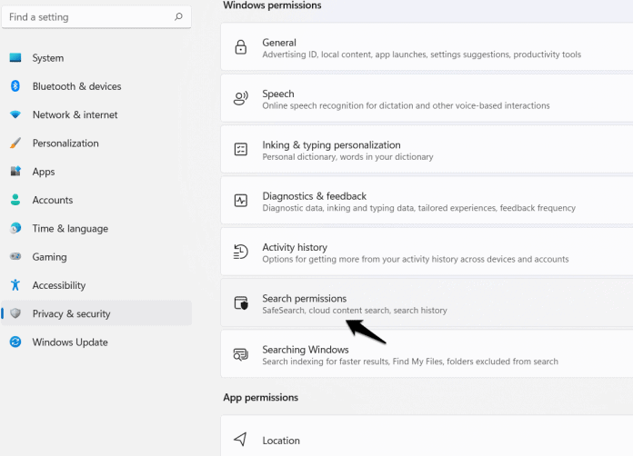The width and height of the screenshot is (633, 456).
Task: Click the Speech recognition icon
Action: [x=241, y=98]
